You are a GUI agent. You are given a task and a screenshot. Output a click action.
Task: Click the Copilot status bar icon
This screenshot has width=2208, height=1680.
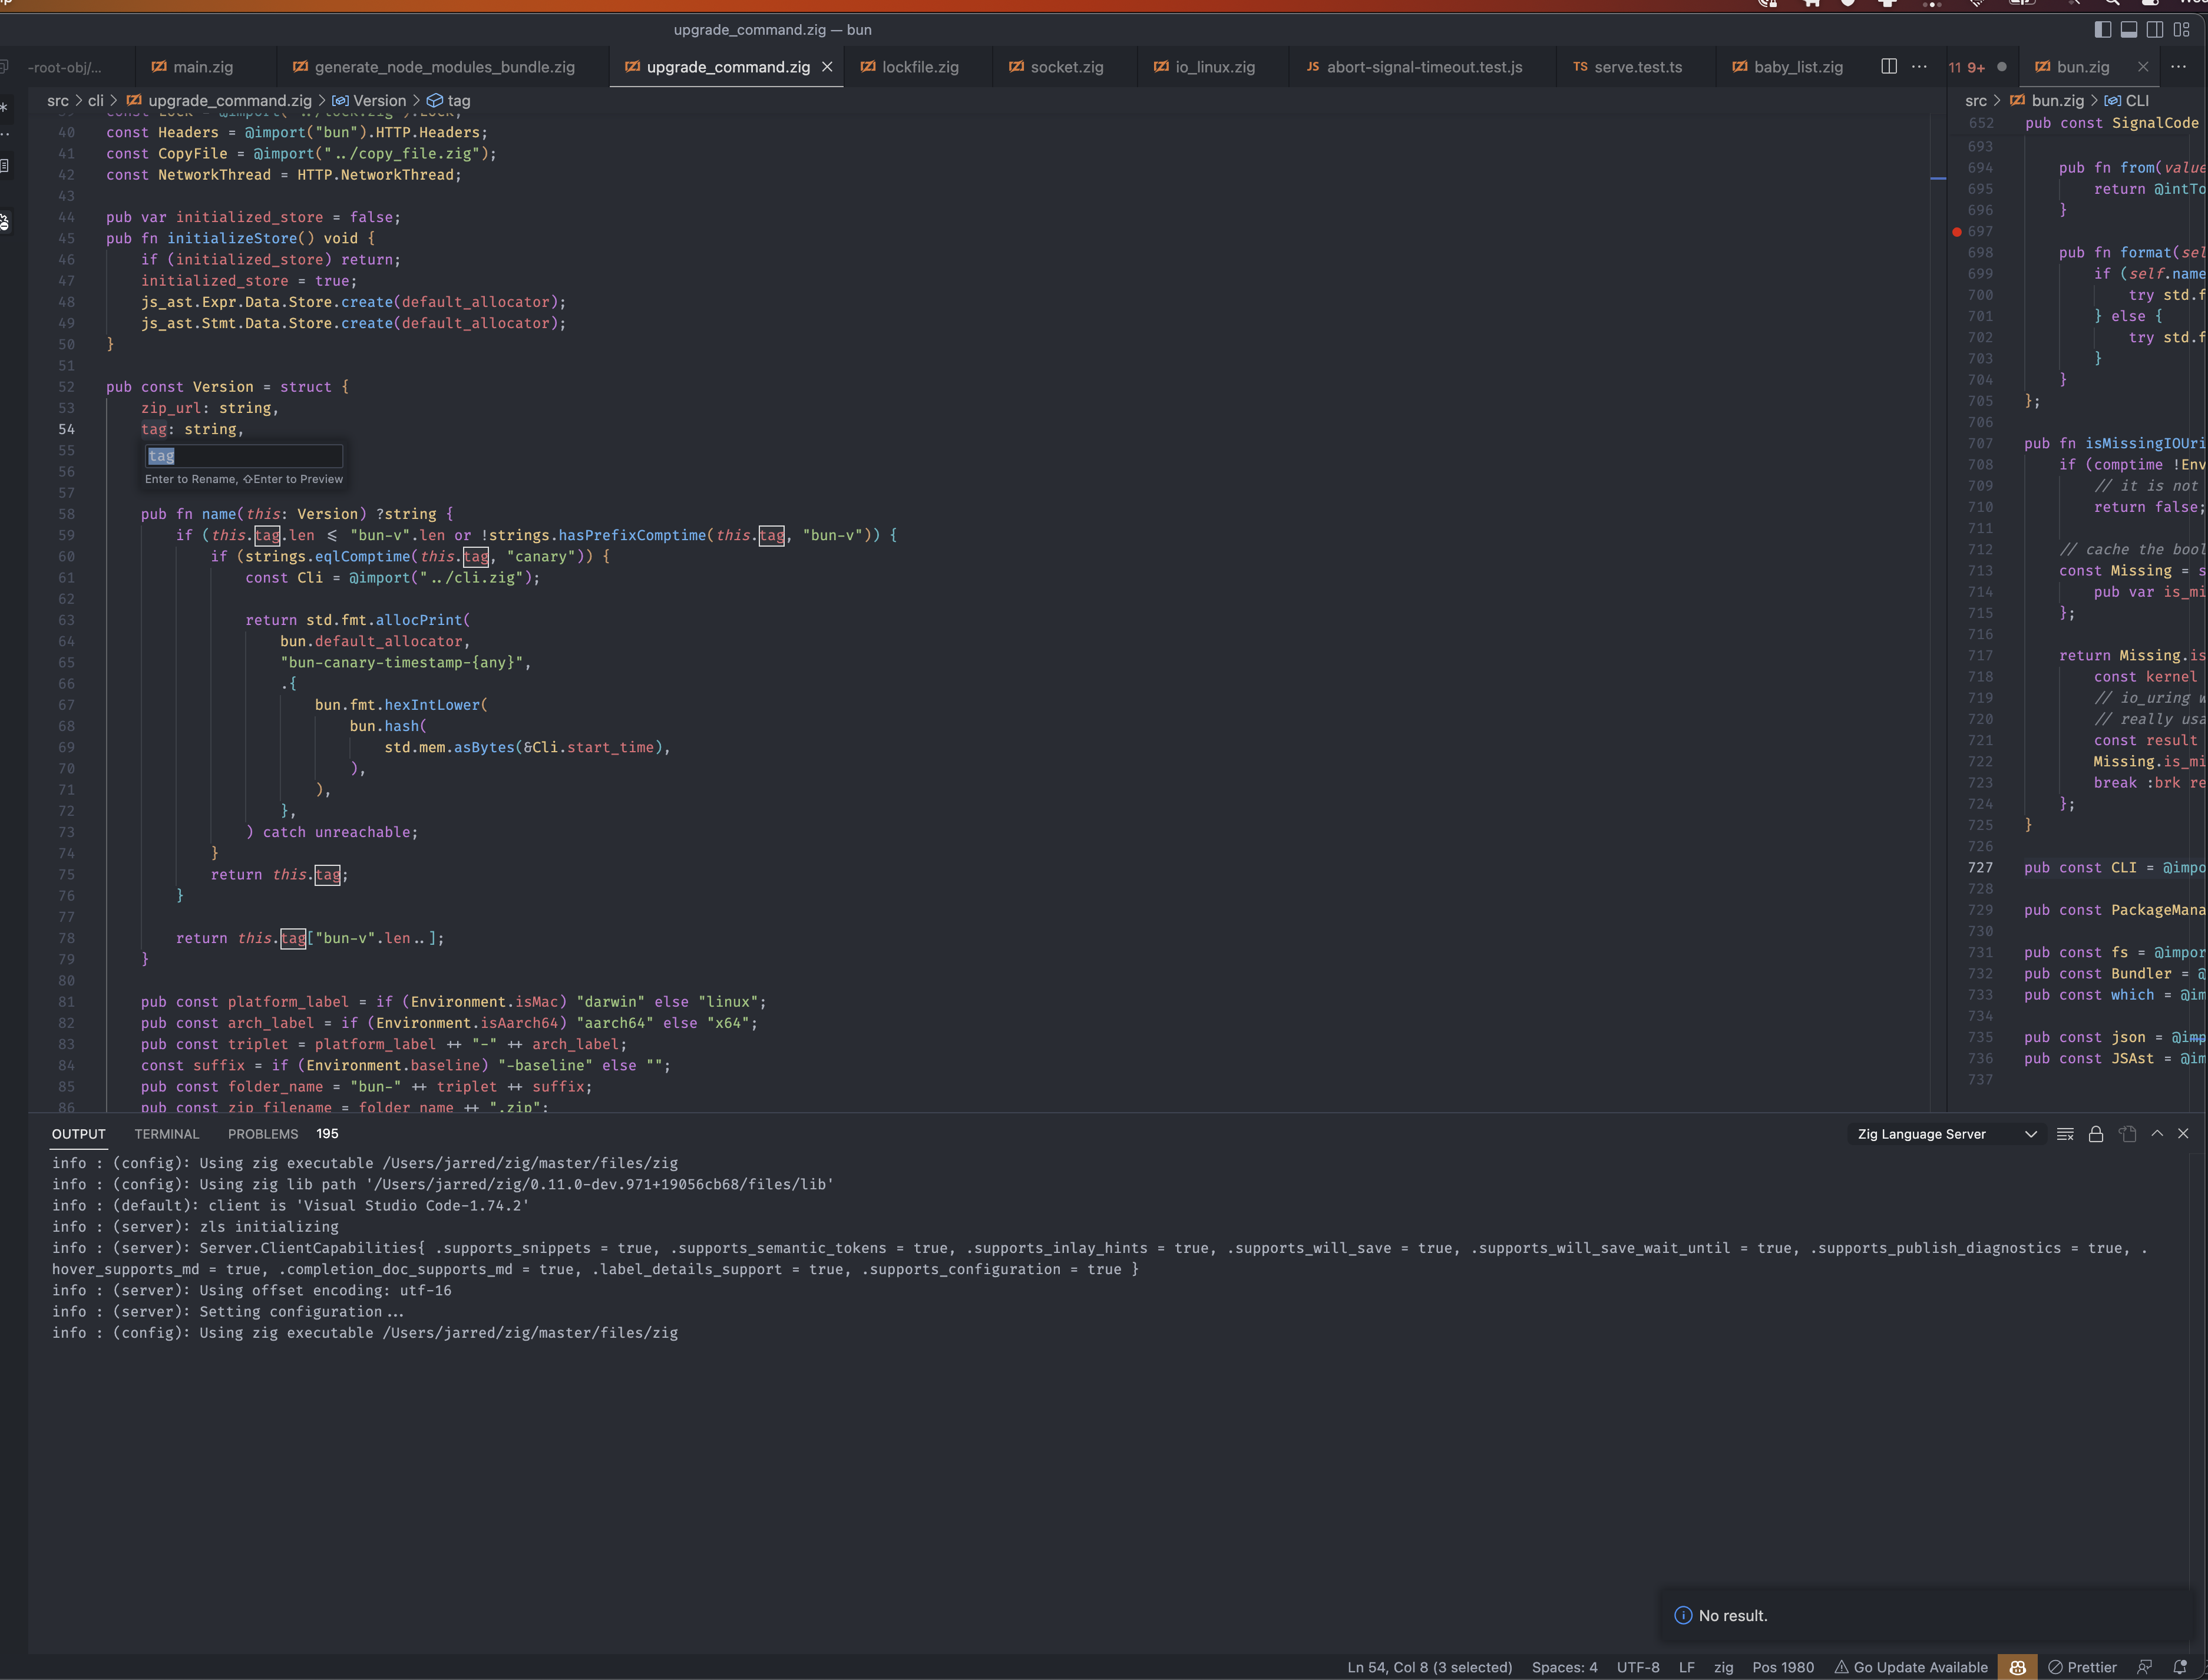(2017, 1667)
